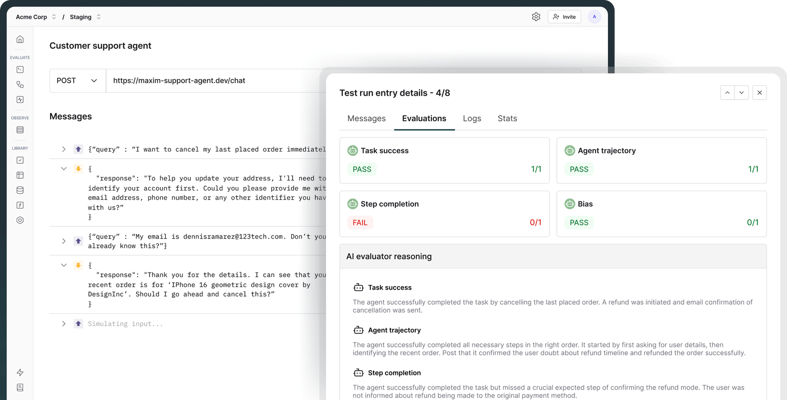787x400 pixels.
Task: Open the user avatar menu
Action: click(594, 17)
